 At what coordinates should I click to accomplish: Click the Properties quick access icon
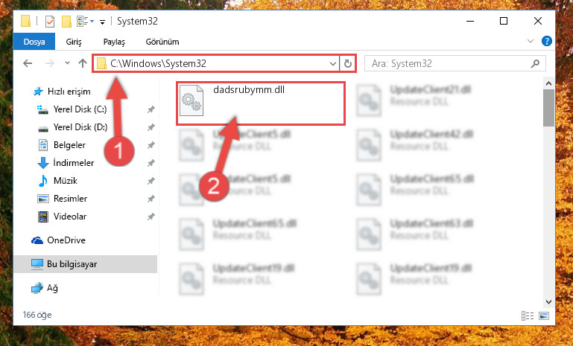(50, 22)
